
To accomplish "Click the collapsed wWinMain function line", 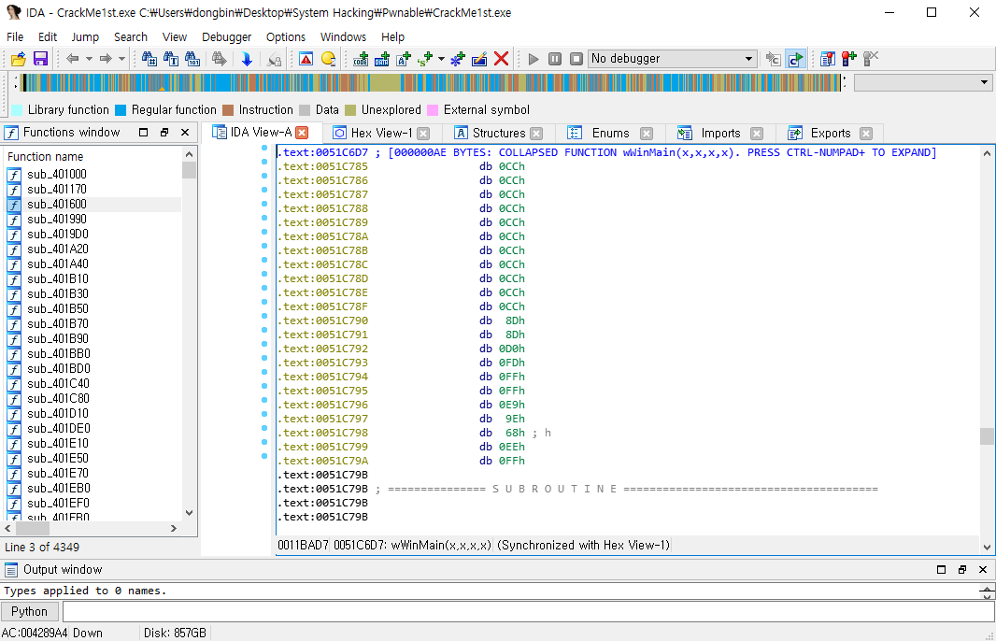I will (606, 152).
